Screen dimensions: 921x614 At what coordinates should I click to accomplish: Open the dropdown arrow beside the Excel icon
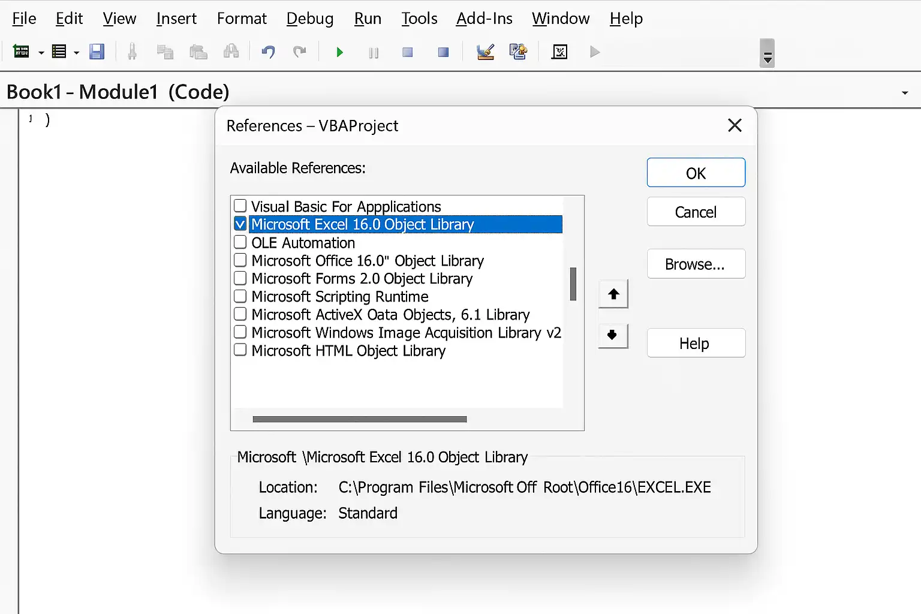(x=41, y=53)
